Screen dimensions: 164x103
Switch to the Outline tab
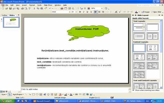click(x=4, y=15)
